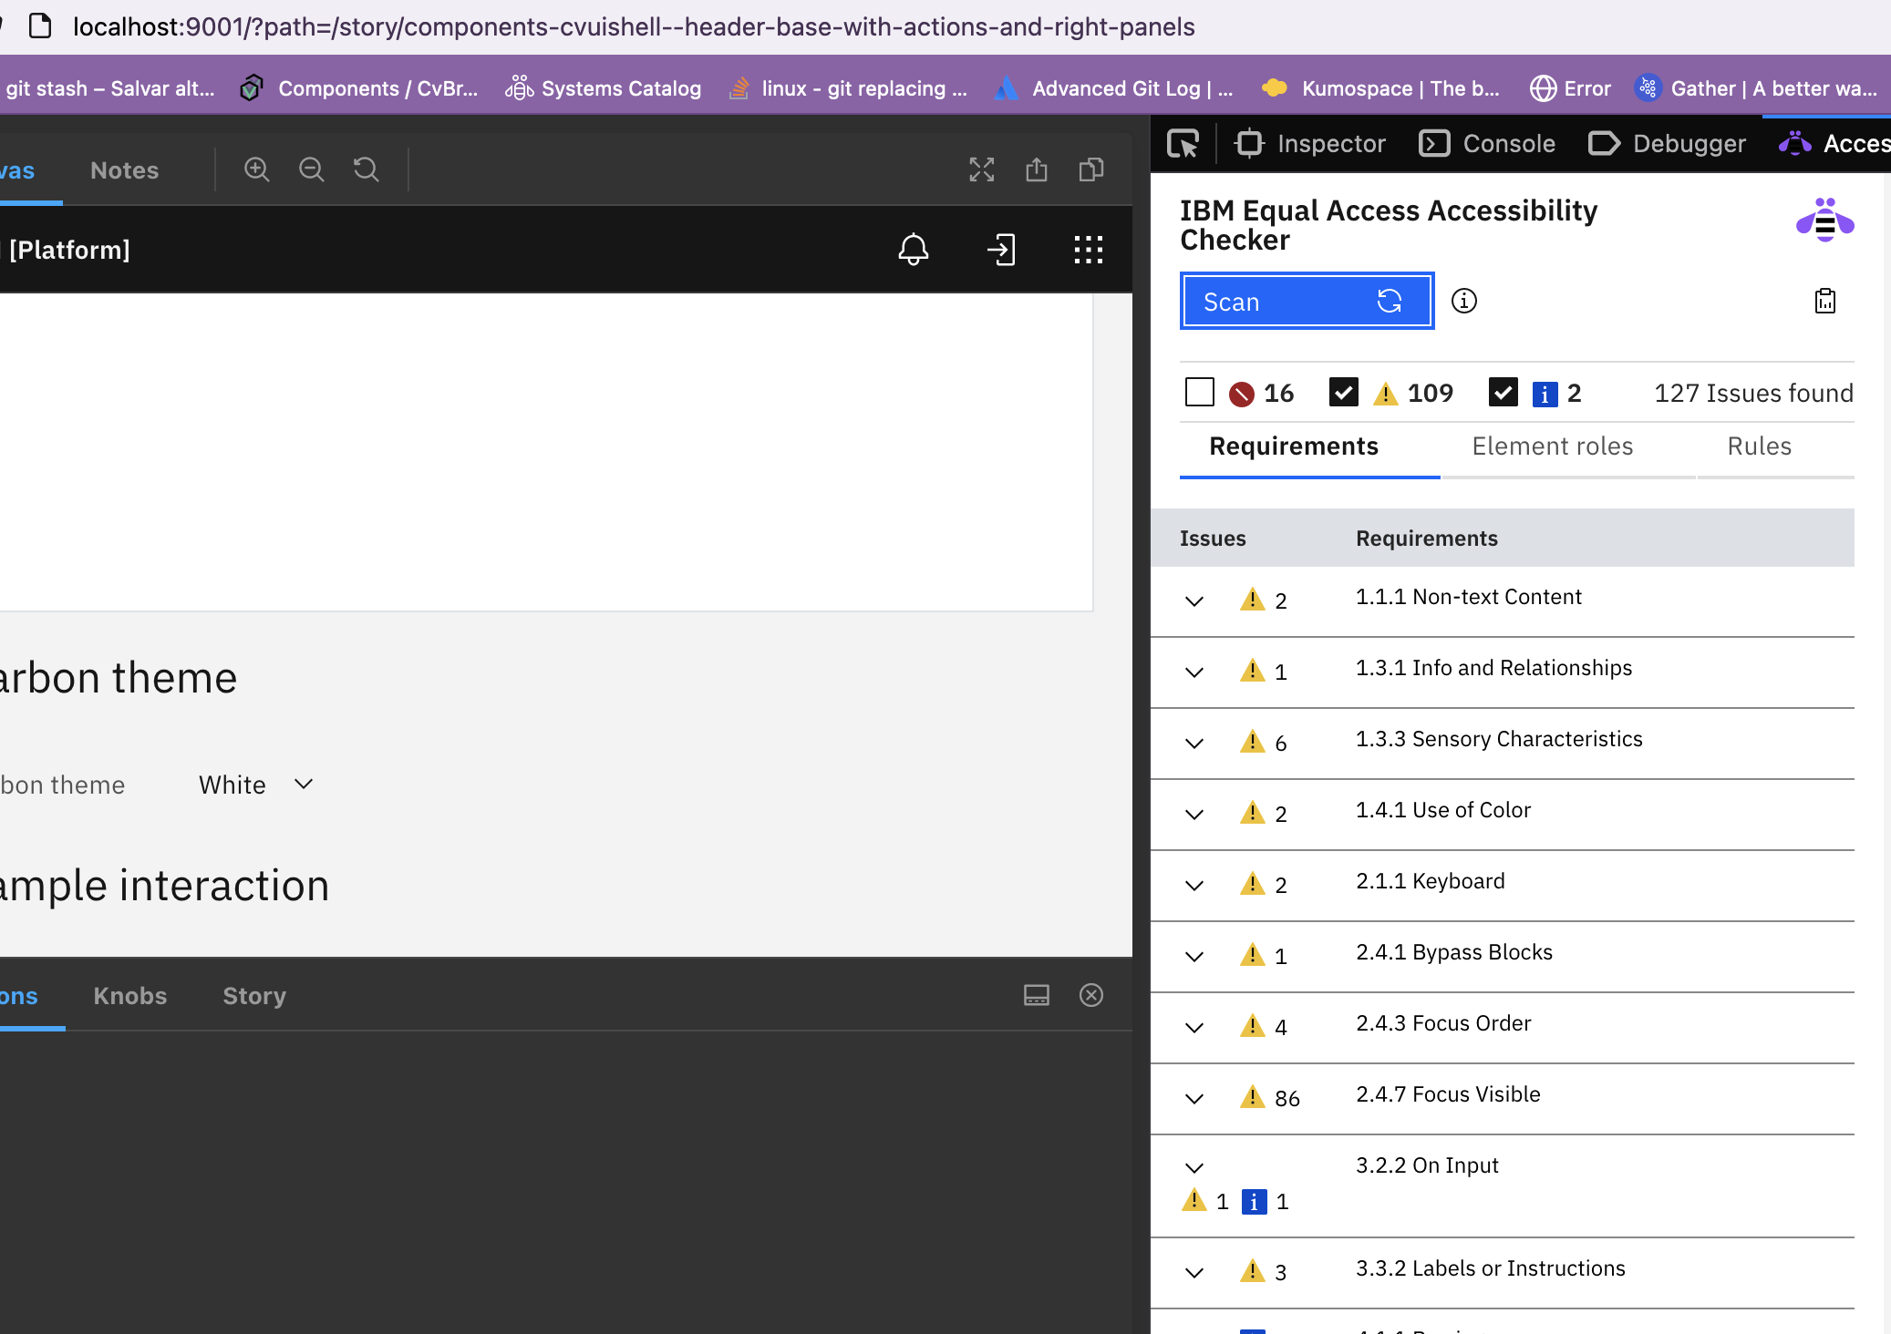Click the zoom out magnifier icon
Viewport: 1891px width, 1334px height.
coord(312,169)
